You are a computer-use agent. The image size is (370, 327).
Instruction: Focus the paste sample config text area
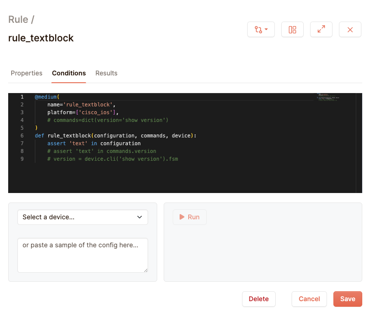point(82,255)
